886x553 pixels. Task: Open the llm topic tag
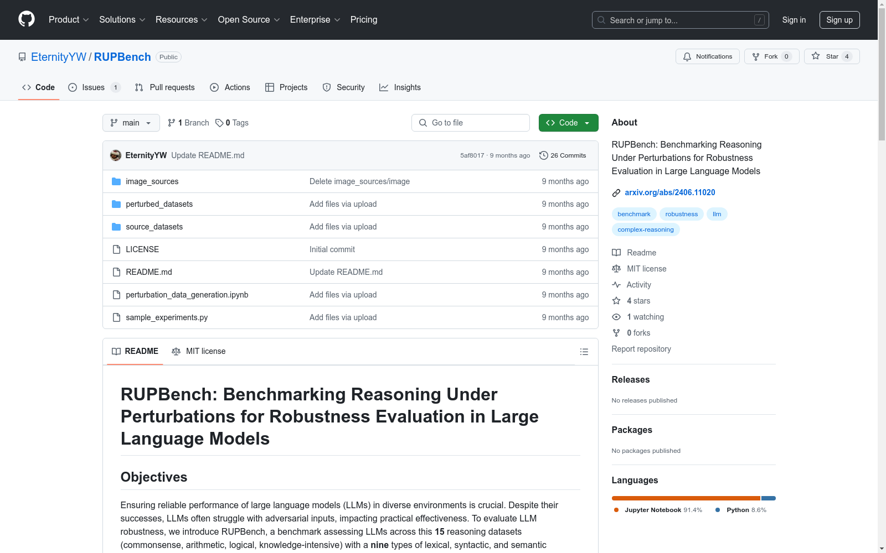point(717,214)
